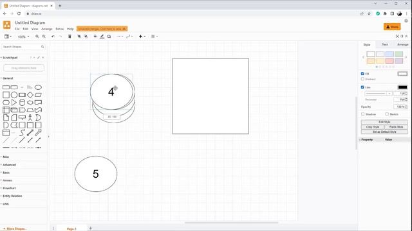This screenshot has width=412, height=231.
Task: Click the Share button
Action: pos(392,27)
